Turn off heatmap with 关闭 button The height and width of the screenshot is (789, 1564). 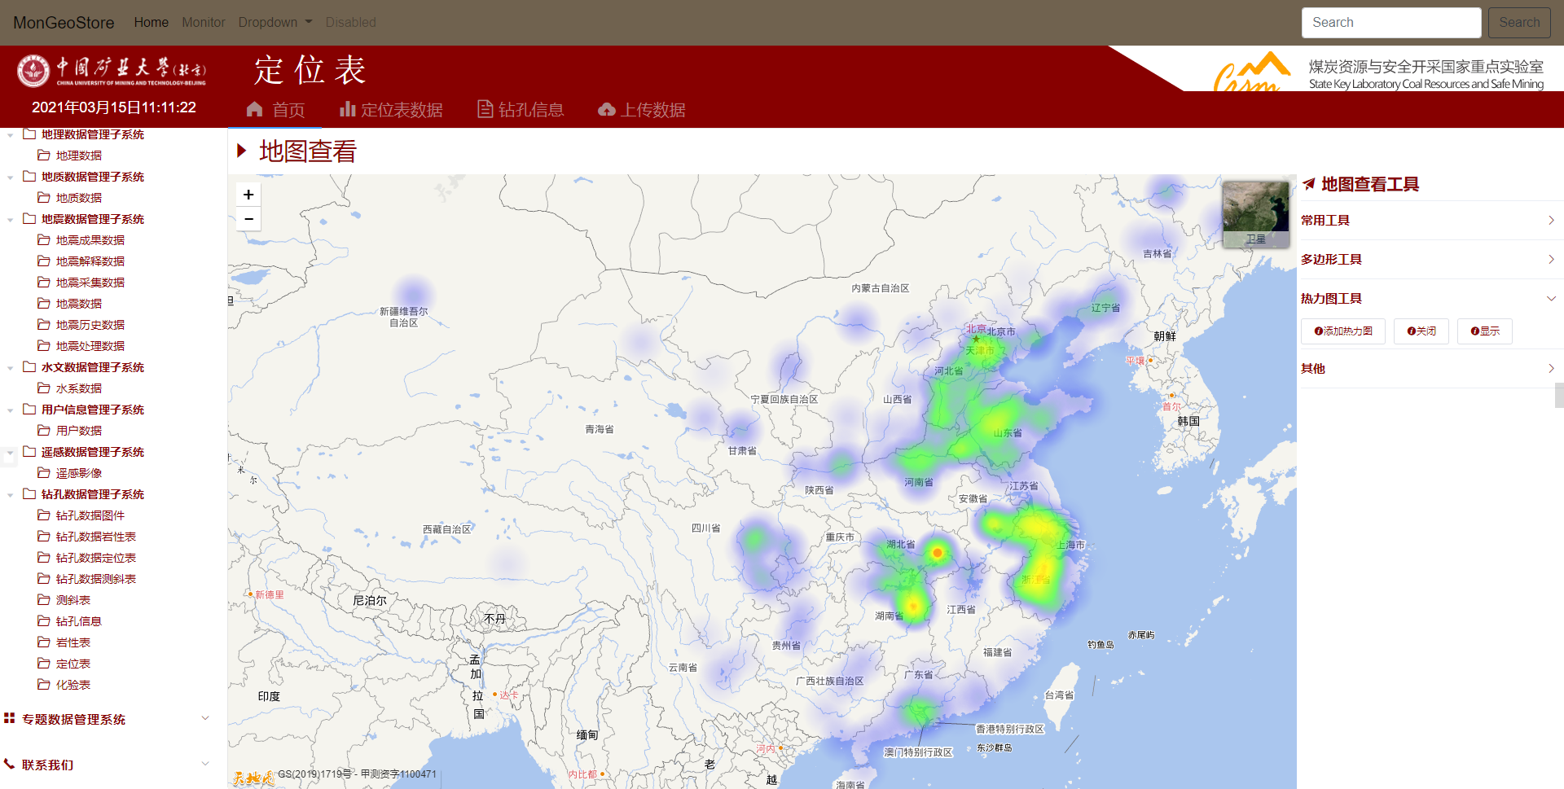[1421, 331]
